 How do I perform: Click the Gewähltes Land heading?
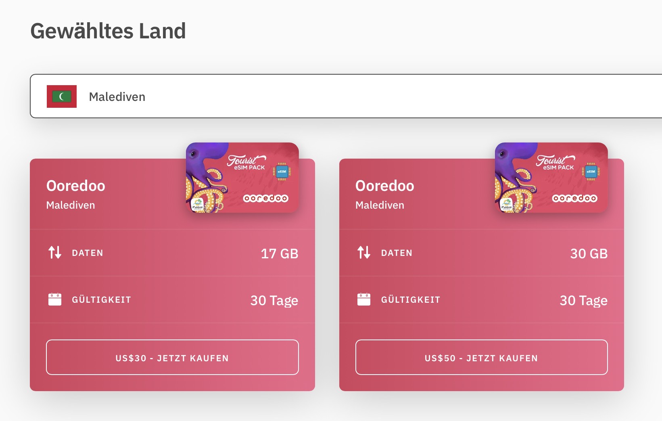click(108, 31)
